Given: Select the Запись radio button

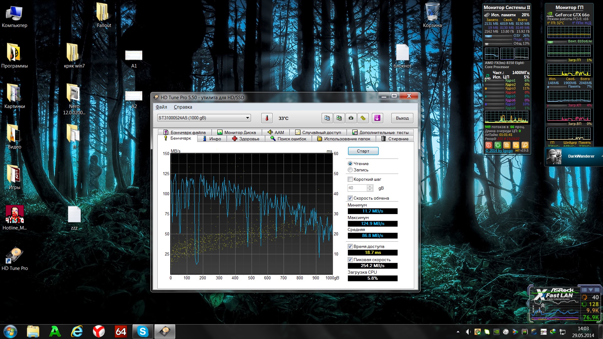Looking at the screenshot, I should 350,170.
